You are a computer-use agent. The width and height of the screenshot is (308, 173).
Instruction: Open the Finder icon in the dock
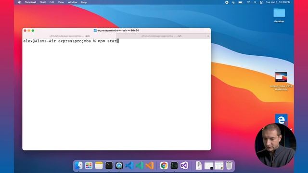[x=79, y=165]
